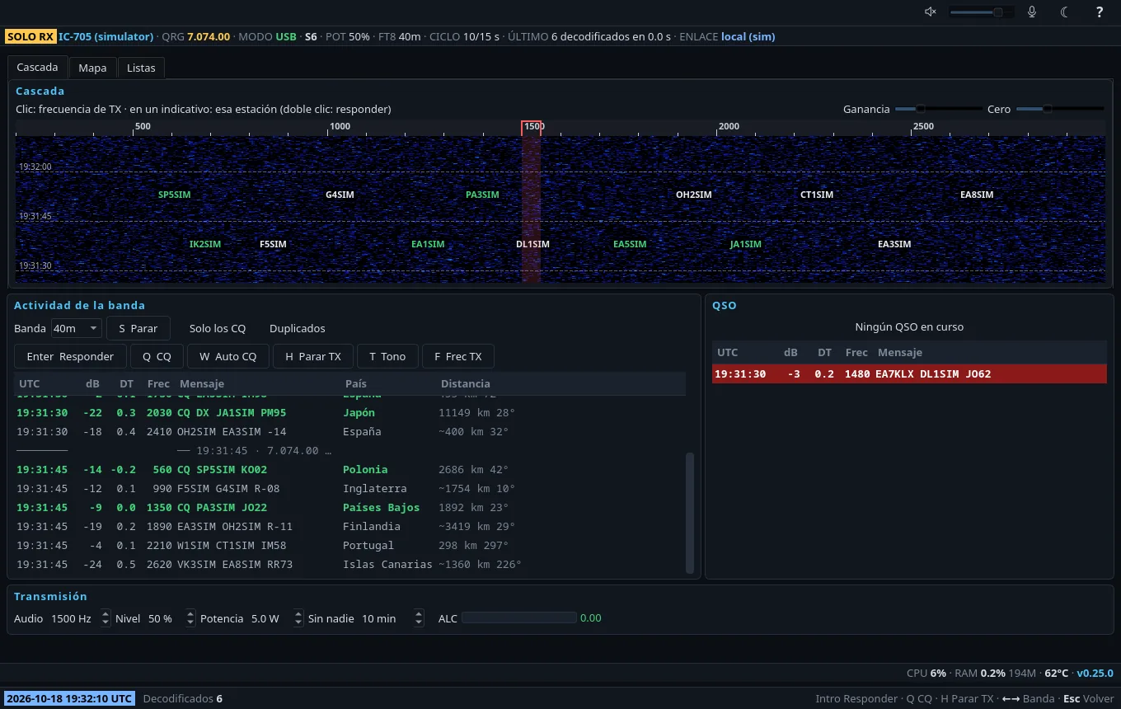1121x709 pixels.
Task: Select DL1SIM callsign on the waterfall
Action: click(x=532, y=244)
